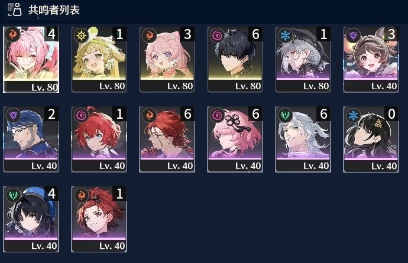Viewport: 408px width, 263px height.
Task: Click the Aero icon on the blue beret girl
Action: (13, 195)
